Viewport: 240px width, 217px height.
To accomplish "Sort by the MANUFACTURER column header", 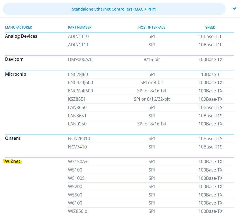I will point(19,27).
